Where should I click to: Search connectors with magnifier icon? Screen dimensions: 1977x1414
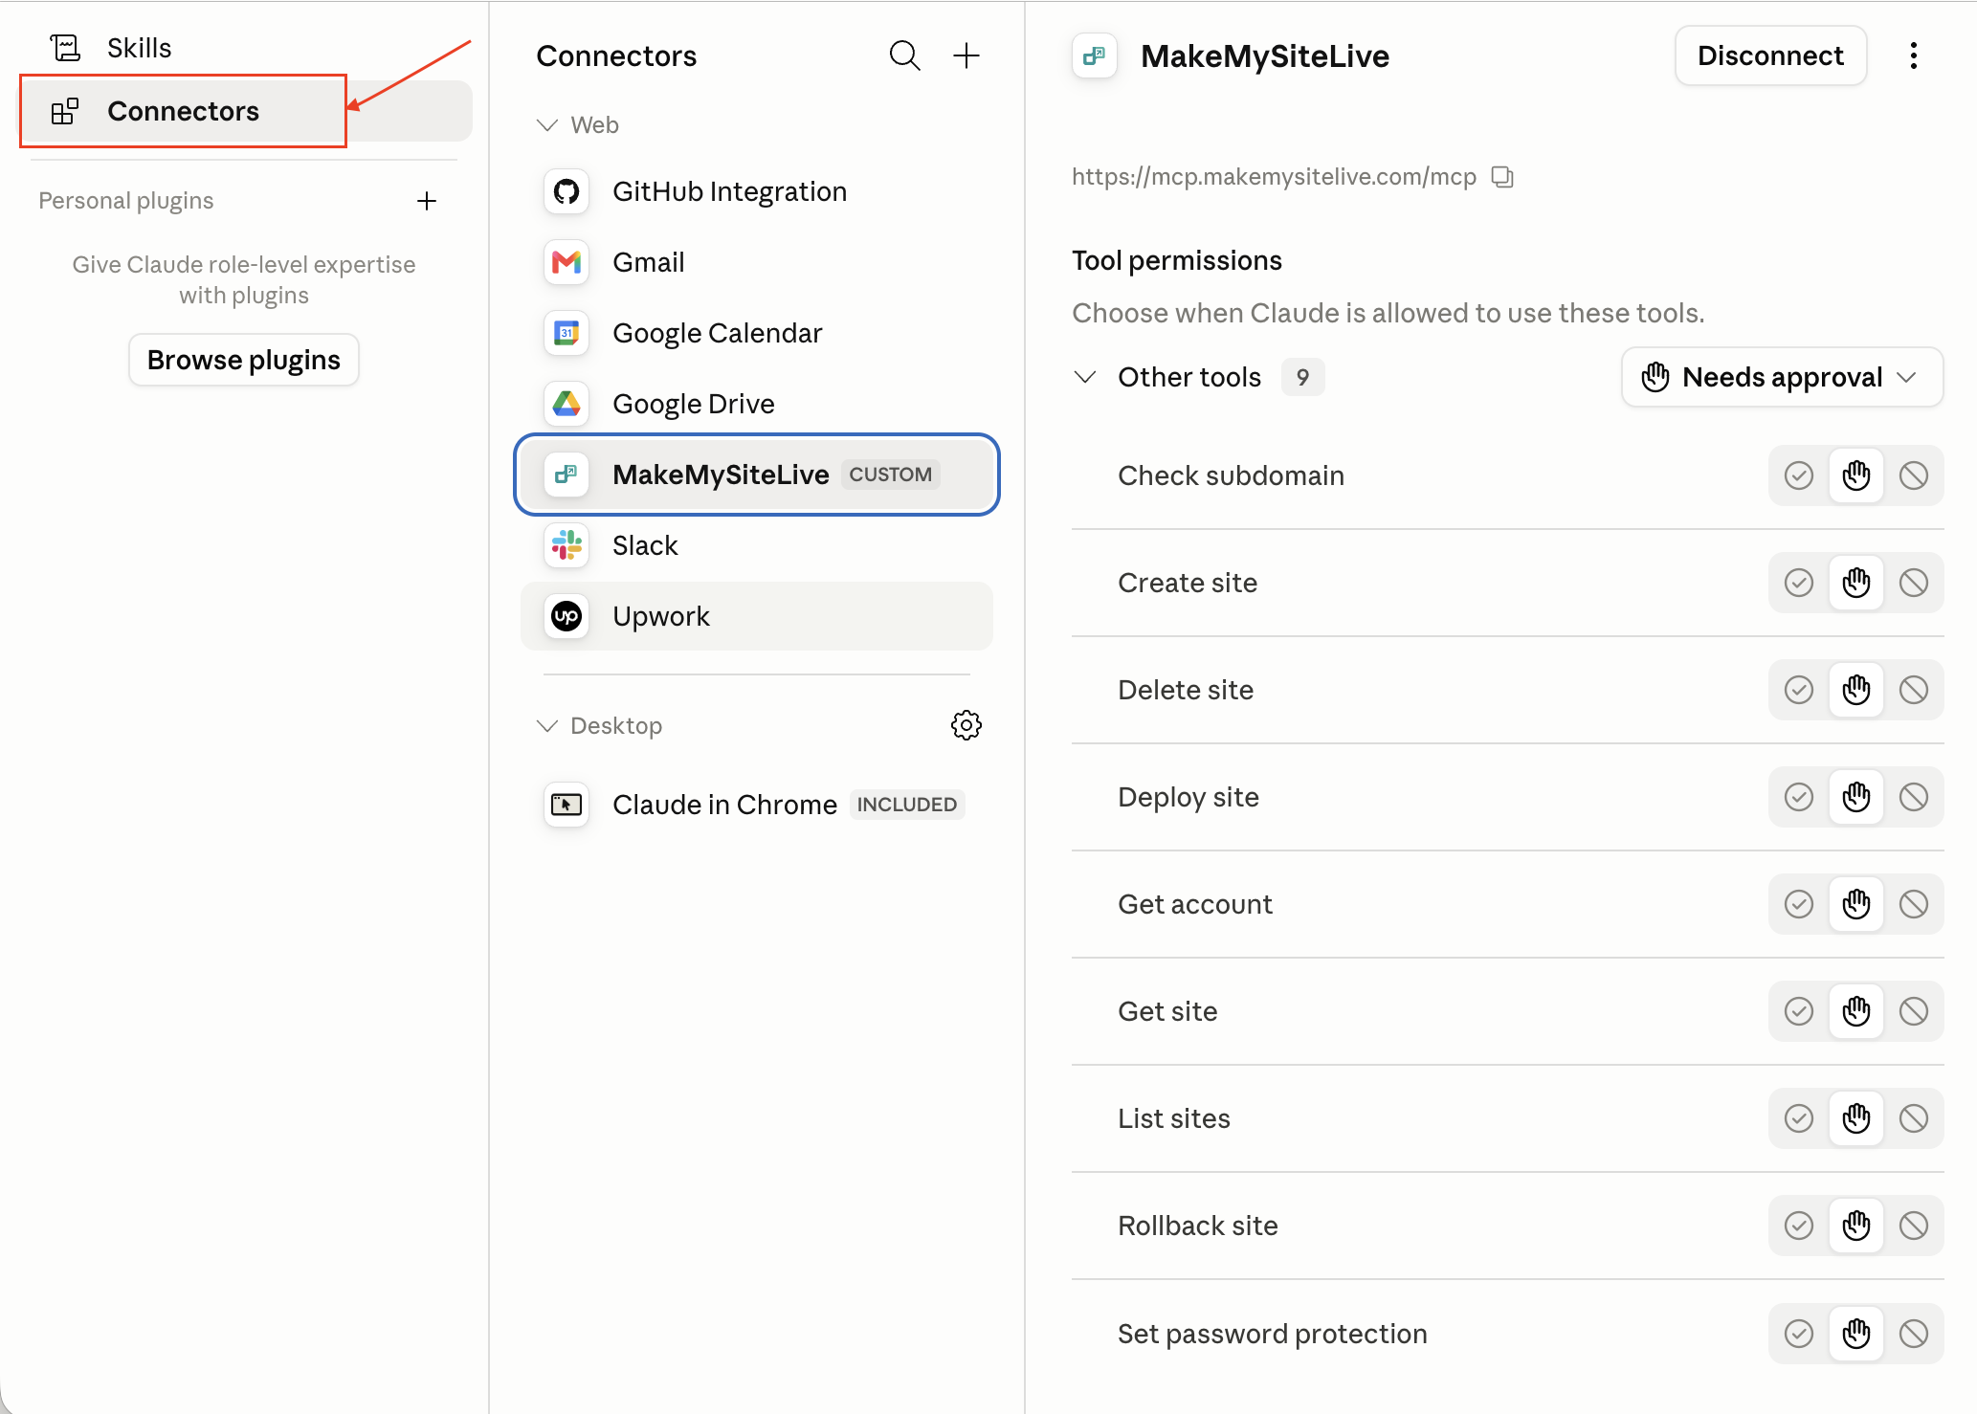click(904, 55)
